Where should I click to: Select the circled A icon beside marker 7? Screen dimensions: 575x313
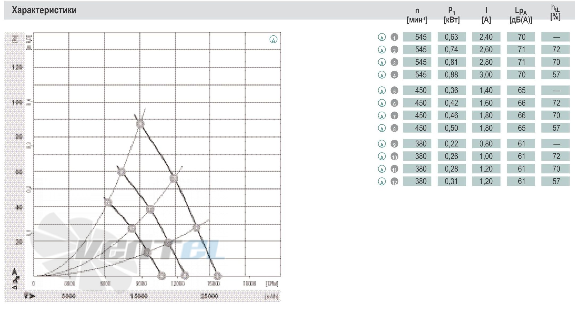pyautogui.click(x=382, y=116)
